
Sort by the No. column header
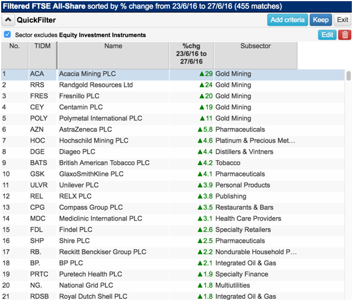pyautogui.click(x=15, y=55)
